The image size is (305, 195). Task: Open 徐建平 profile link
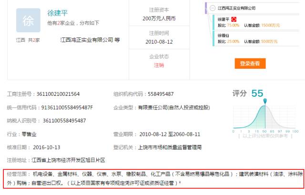point(57,13)
